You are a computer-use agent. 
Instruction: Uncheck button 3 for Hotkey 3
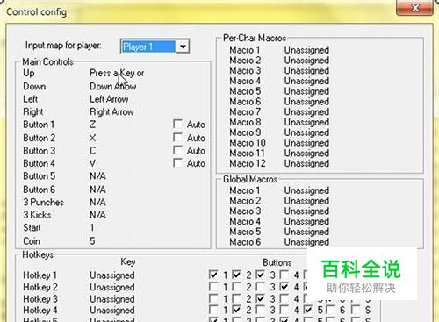(260, 298)
